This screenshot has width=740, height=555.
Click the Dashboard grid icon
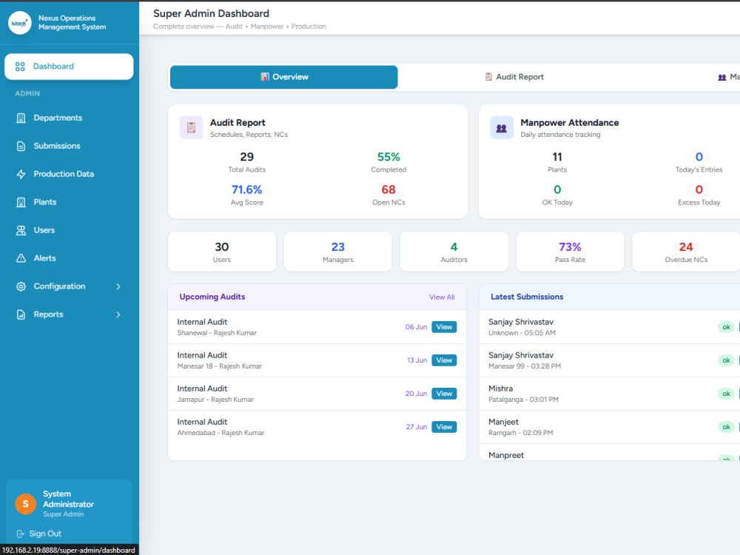pyautogui.click(x=20, y=67)
